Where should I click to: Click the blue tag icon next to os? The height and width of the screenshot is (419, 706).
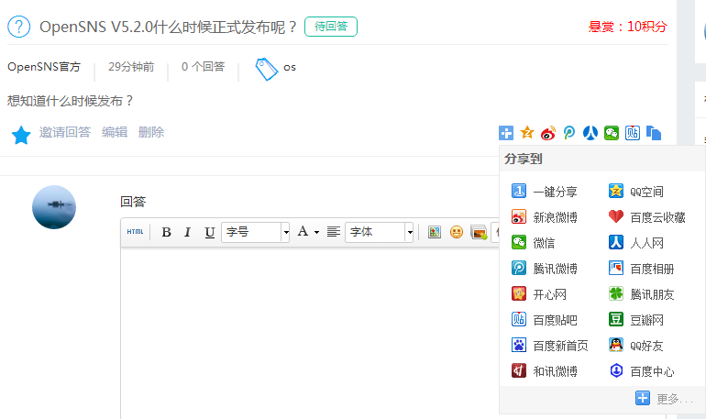[x=267, y=69]
